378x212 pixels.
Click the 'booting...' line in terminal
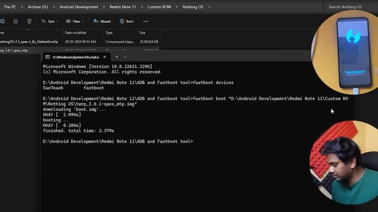click(56, 120)
